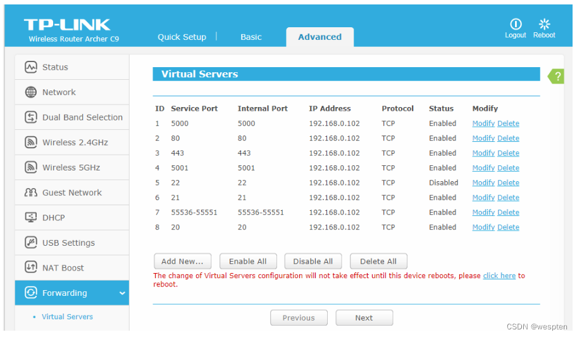The width and height of the screenshot is (577, 337).
Task: Delete the port 5000 entry
Action: 508,124
